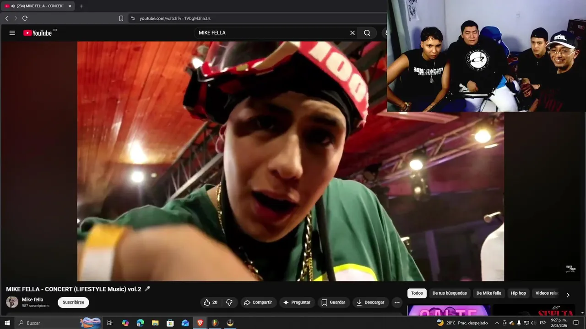Select the Todos filter chip
This screenshot has width=586, height=329.
[x=417, y=293]
